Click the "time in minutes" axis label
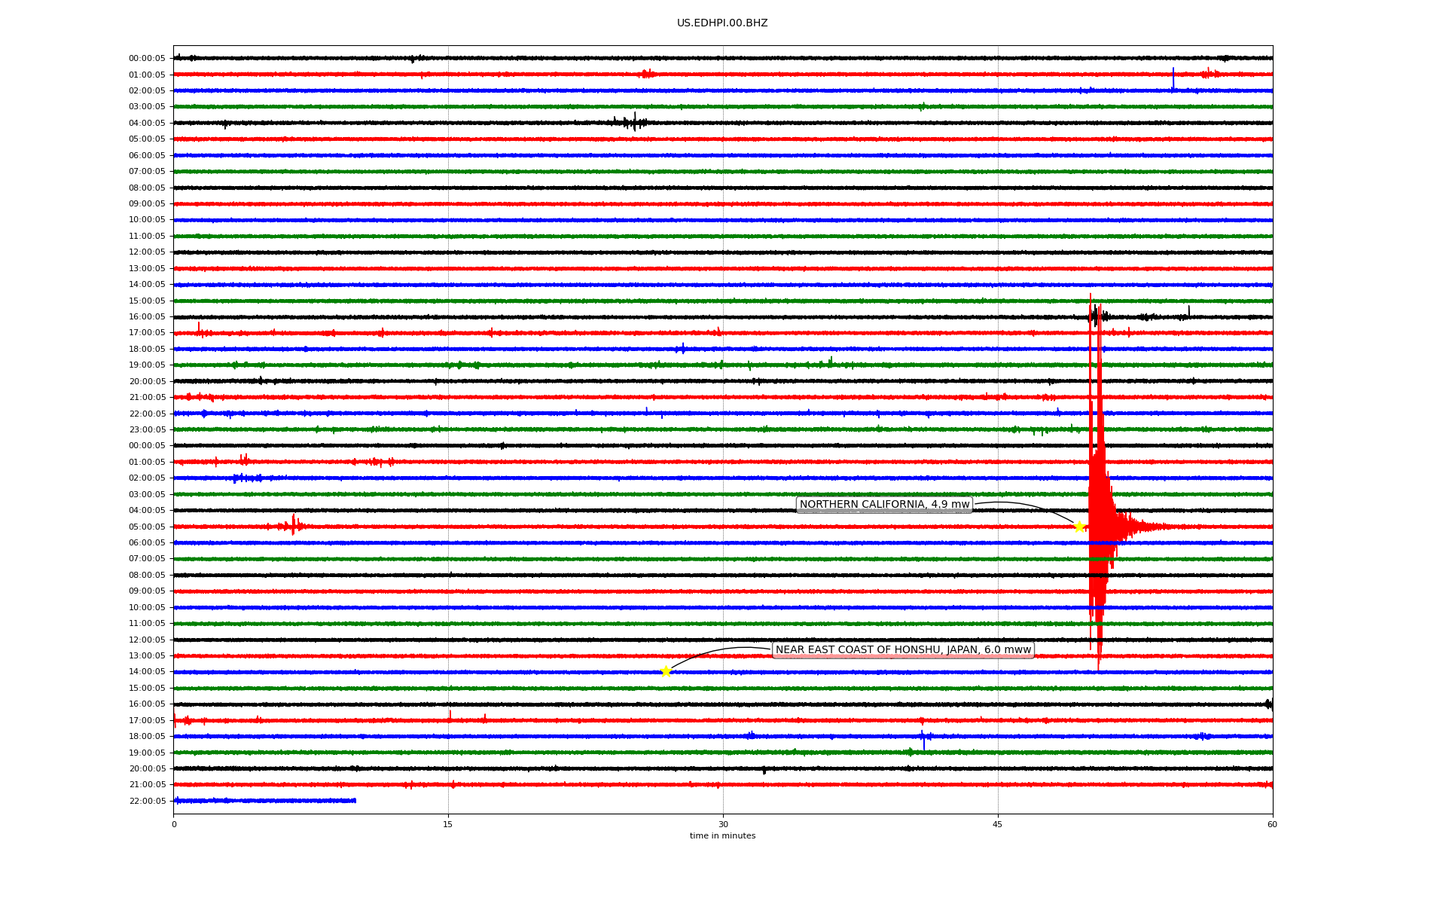Viewport: 1446px width, 904px height. pos(722,836)
